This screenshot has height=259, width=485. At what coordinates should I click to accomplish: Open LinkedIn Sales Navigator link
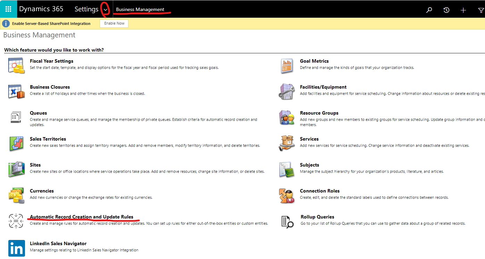(58, 243)
